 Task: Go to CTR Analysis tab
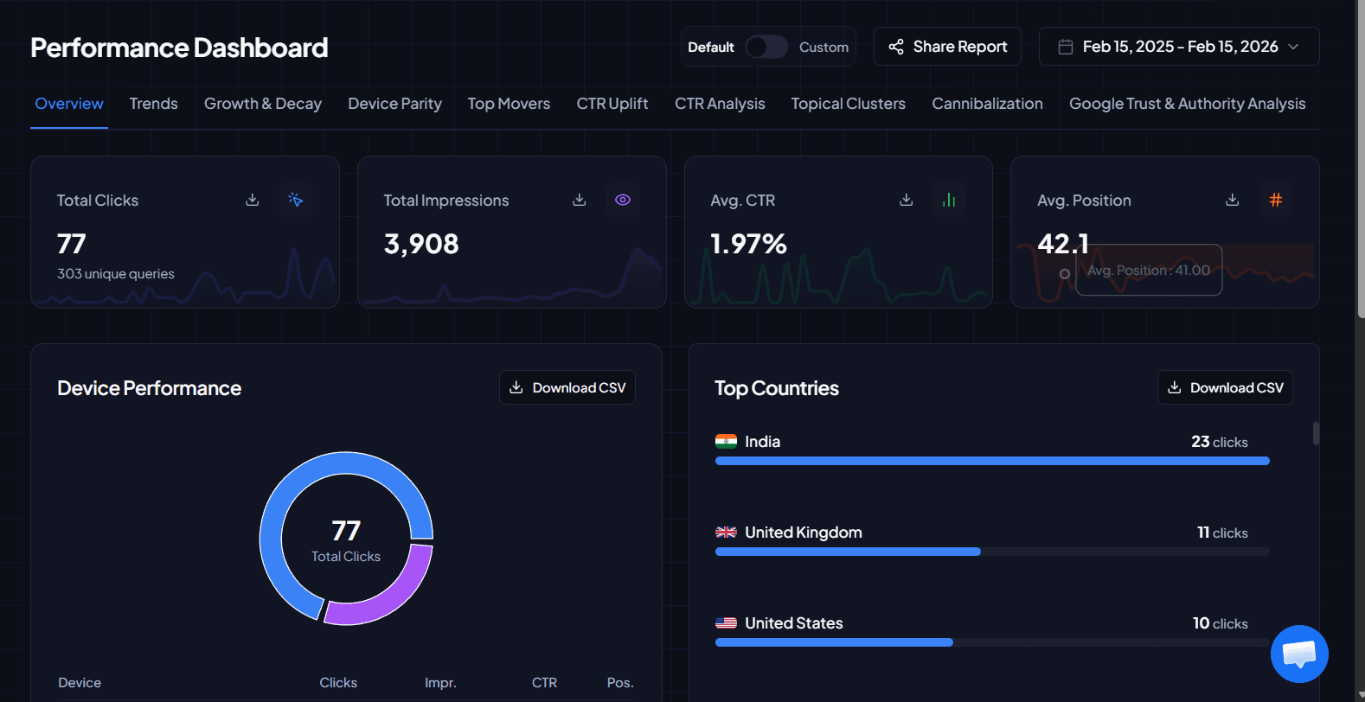pyautogui.click(x=720, y=104)
